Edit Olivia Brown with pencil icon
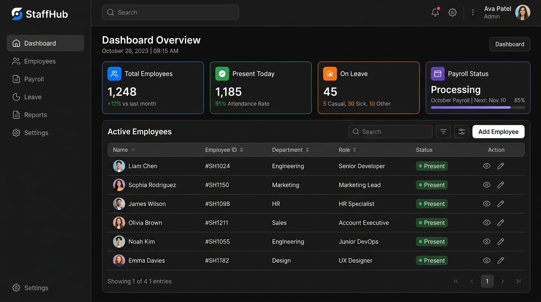 [x=501, y=223]
